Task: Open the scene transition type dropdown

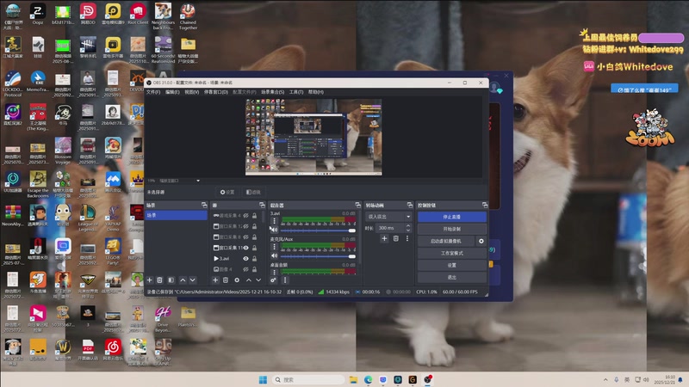Action: 388,217
